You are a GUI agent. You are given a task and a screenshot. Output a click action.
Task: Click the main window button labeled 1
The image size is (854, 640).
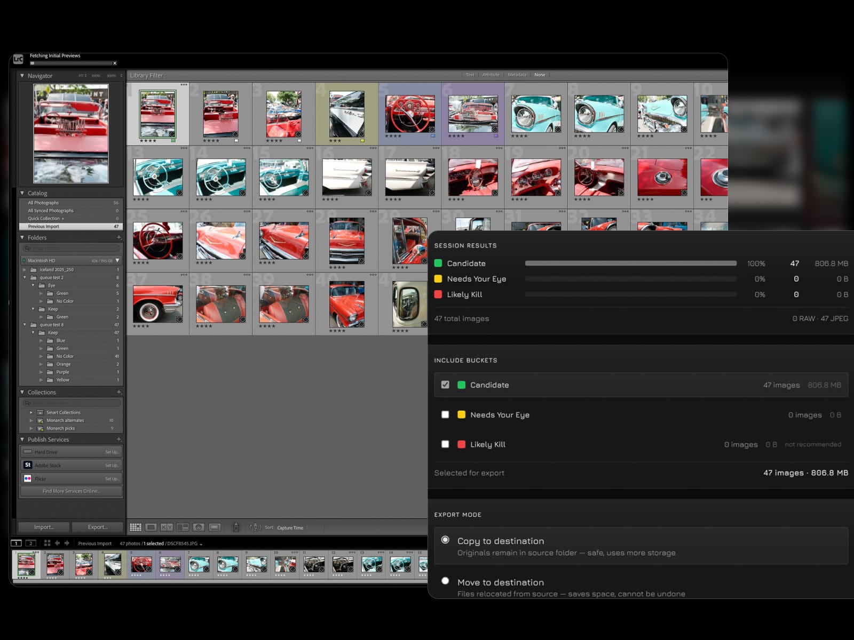pos(17,543)
